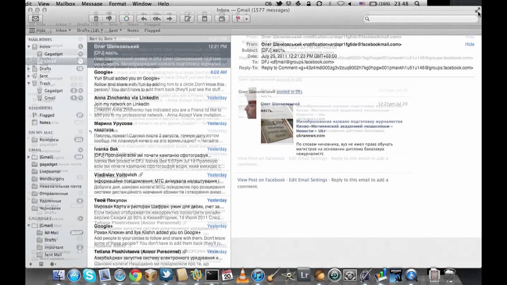The width and height of the screenshot is (507, 285).
Task: Hide the mailbox list sidebar
Action: click(37, 30)
